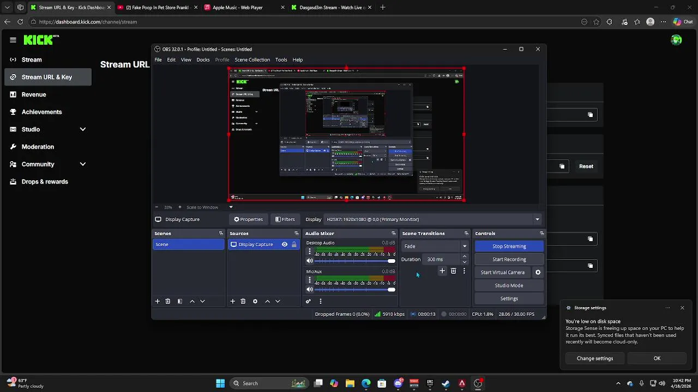Image resolution: width=698 pixels, height=392 pixels.
Task: Click Start Virtual Camera button
Action: (x=503, y=272)
